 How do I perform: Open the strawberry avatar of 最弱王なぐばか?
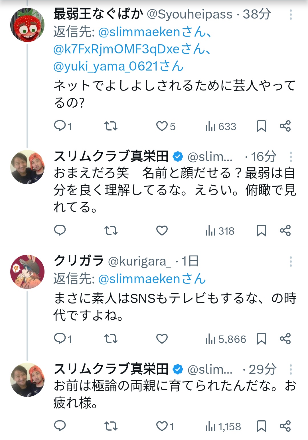[x=27, y=25]
